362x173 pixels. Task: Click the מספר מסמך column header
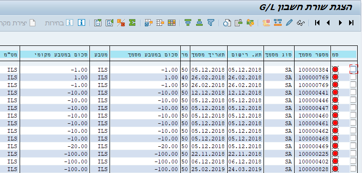312,54
